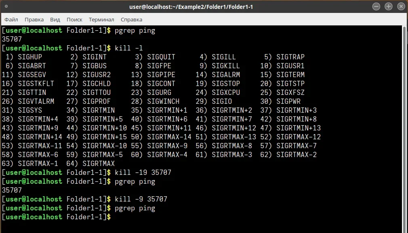
Task: Click the SIGINT signal name
Action: 95,57
